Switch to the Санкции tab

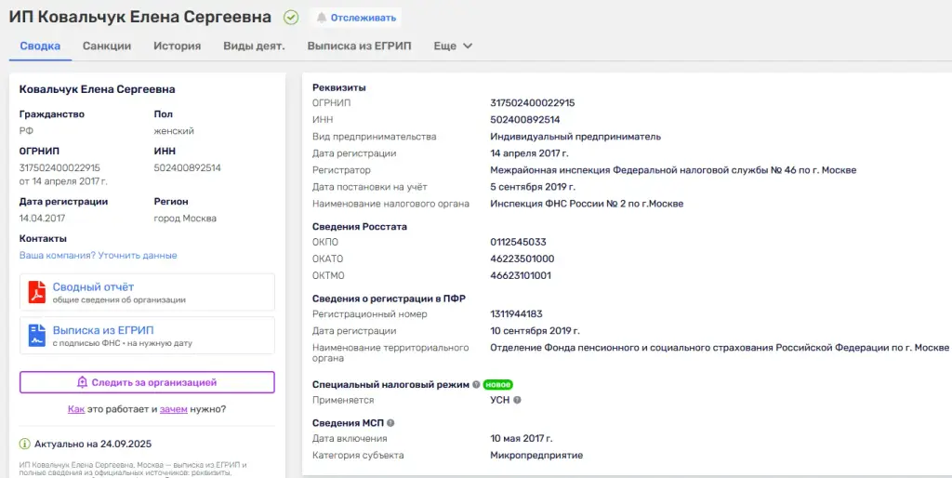click(107, 46)
